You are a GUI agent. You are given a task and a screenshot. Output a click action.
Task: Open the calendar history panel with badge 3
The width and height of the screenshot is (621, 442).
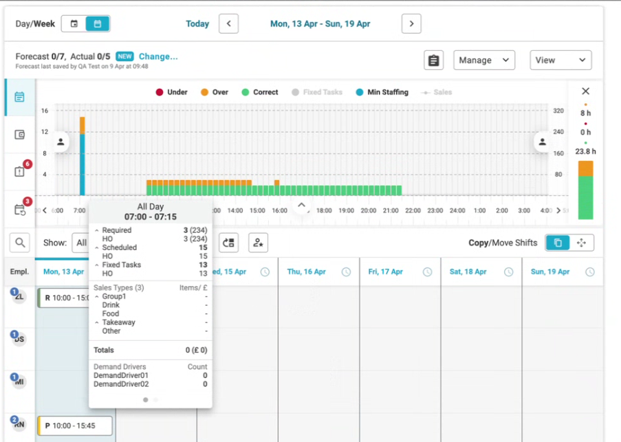(x=19, y=210)
